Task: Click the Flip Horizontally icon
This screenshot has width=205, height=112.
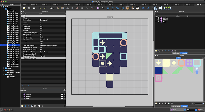Action: pyautogui.click(x=155, y=8)
